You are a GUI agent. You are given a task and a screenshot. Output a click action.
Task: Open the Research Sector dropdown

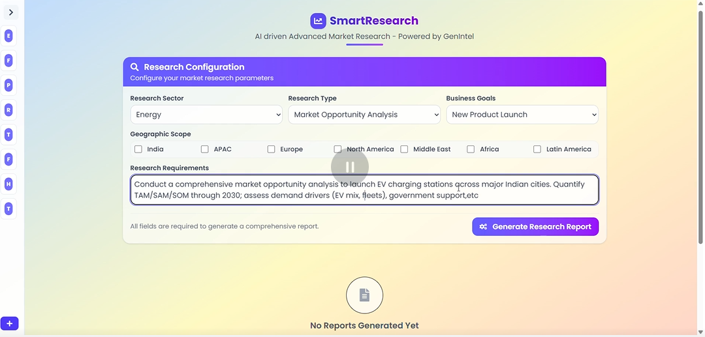click(x=206, y=115)
